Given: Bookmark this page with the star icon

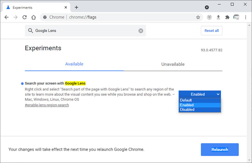Looking at the screenshot, I should 198,17.
